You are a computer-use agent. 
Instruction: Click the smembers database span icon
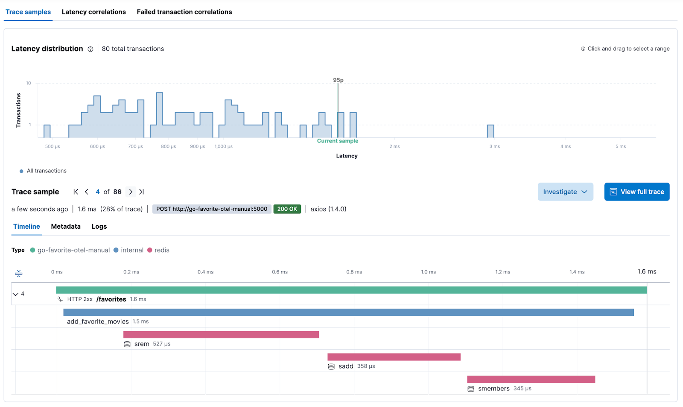[471, 389]
